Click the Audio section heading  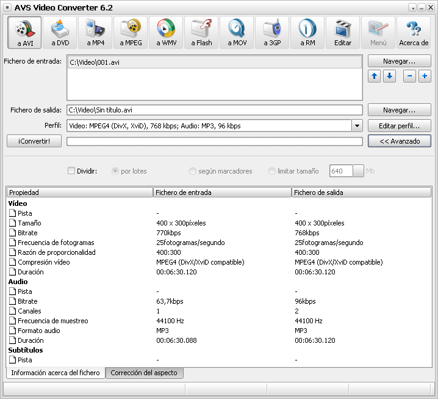click(x=18, y=282)
